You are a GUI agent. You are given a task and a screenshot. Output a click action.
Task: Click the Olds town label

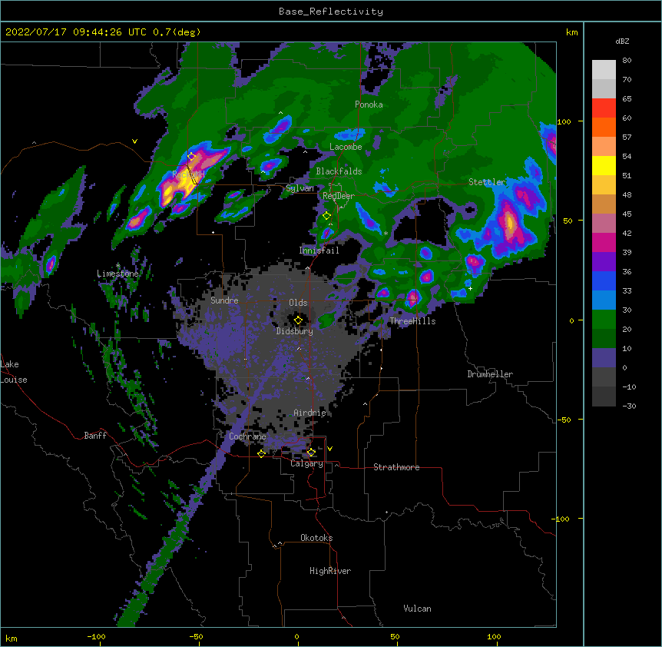298,303
